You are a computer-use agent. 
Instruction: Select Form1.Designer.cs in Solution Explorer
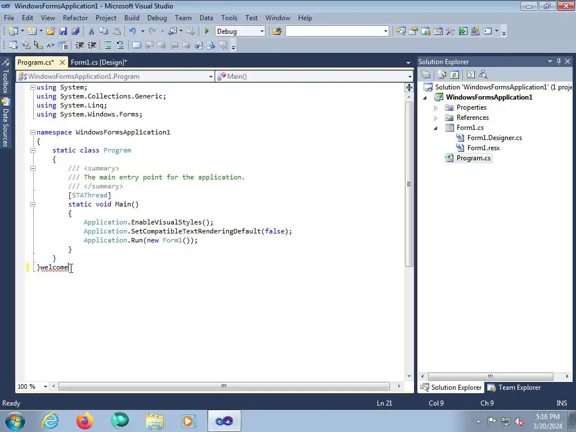pos(494,138)
